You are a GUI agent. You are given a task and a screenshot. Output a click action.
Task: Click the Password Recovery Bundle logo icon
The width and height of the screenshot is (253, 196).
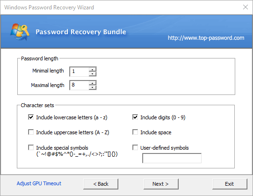point(20,32)
